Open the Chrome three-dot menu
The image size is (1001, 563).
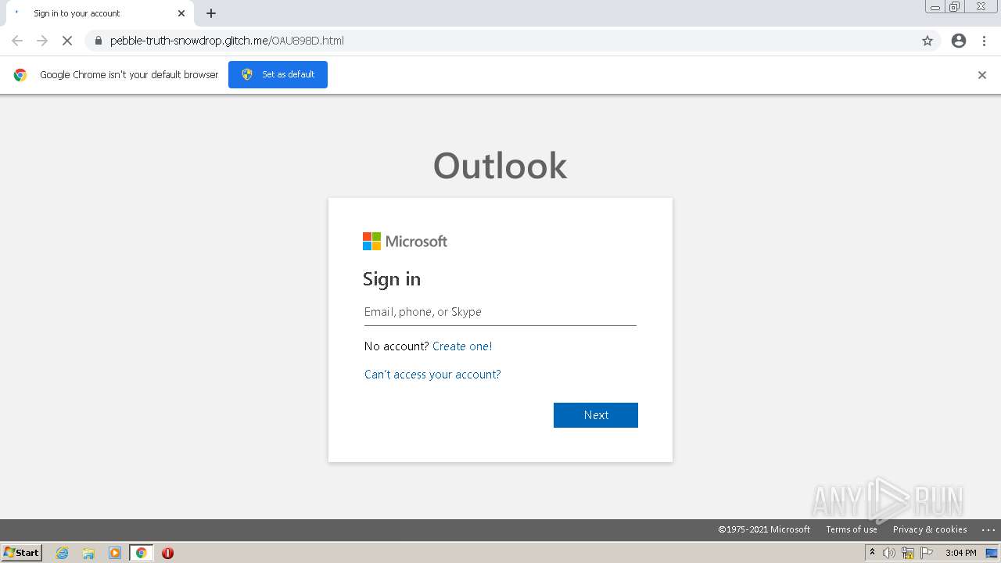985,41
